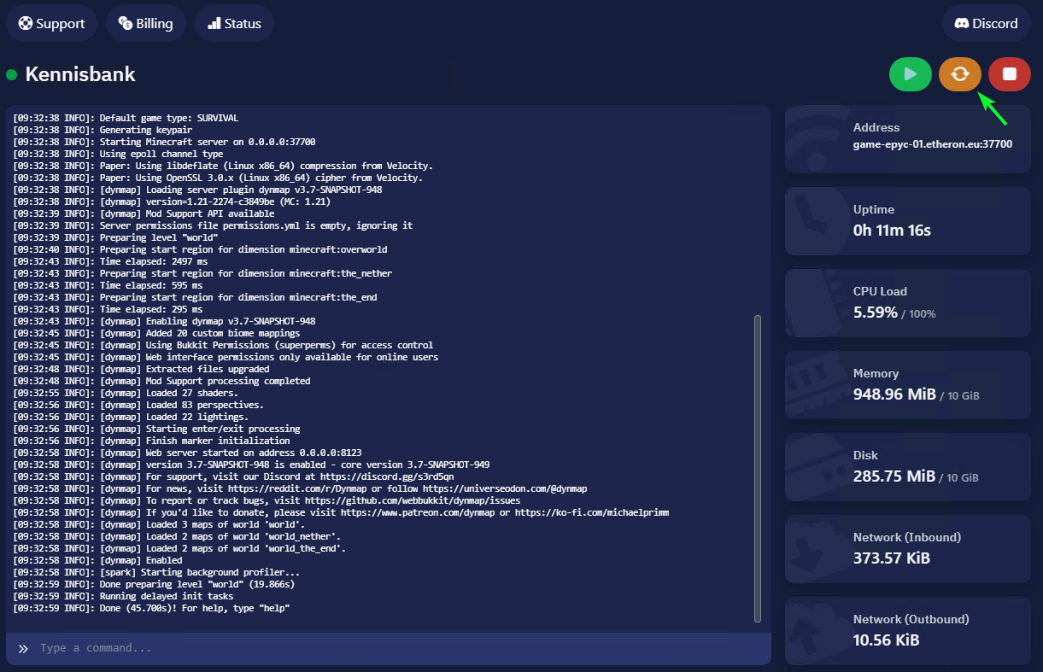1043x672 pixels.
Task: Click the Memory usage card
Action: point(907,384)
